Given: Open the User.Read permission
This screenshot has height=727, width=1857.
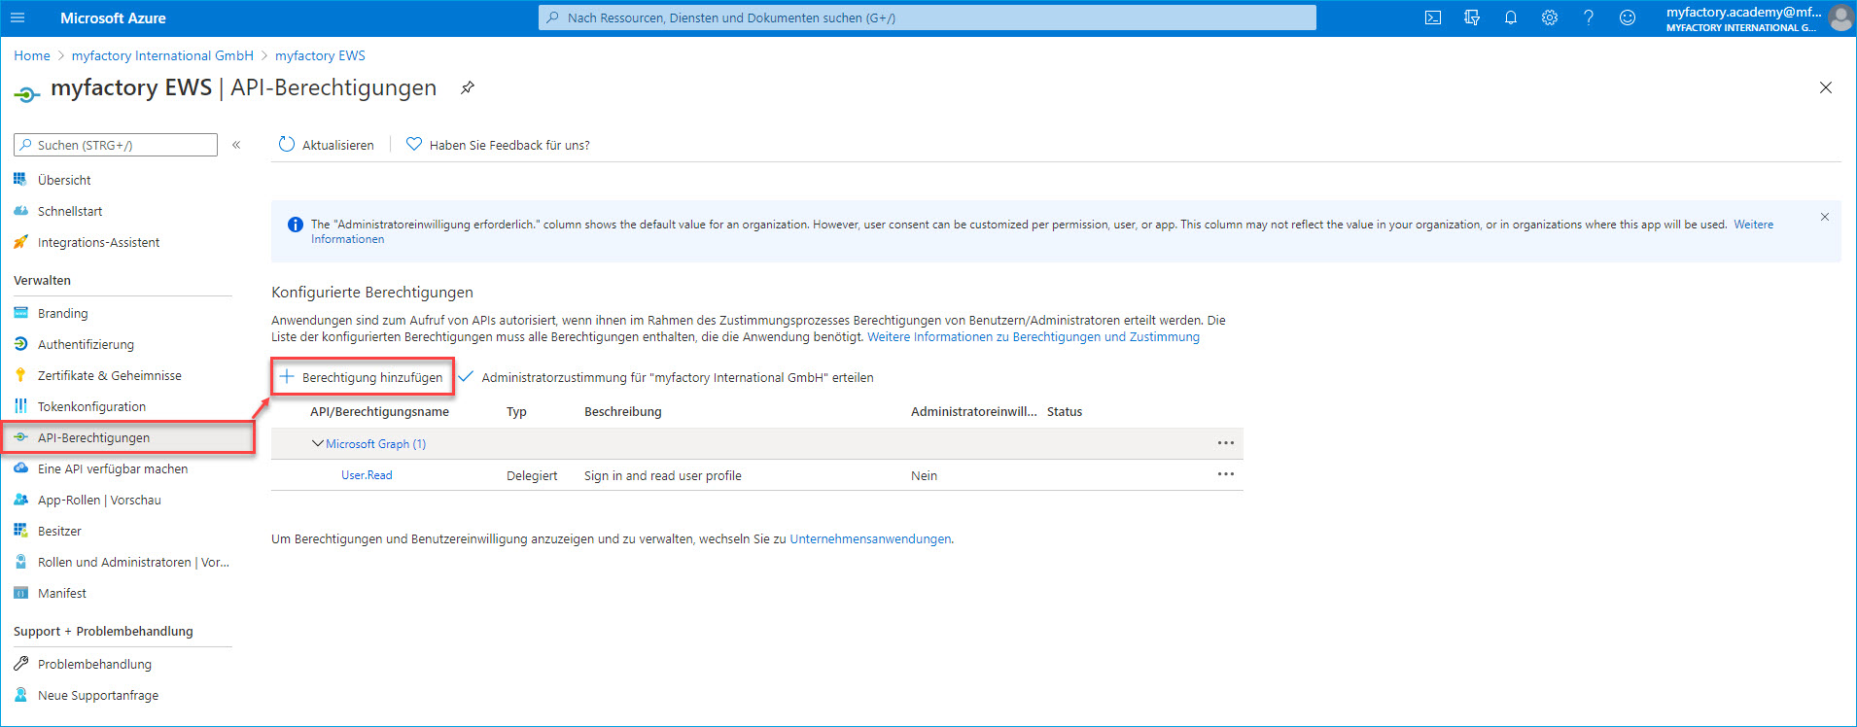Looking at the screenshot, I should click(367, 475).
